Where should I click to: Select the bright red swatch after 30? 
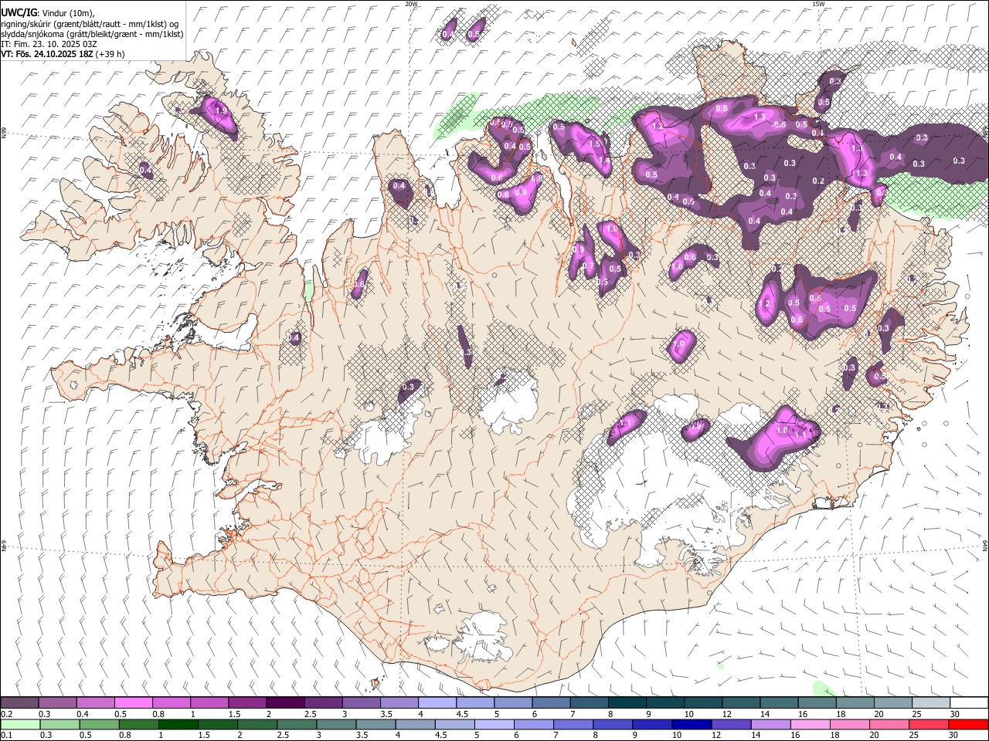click(969, 724)
